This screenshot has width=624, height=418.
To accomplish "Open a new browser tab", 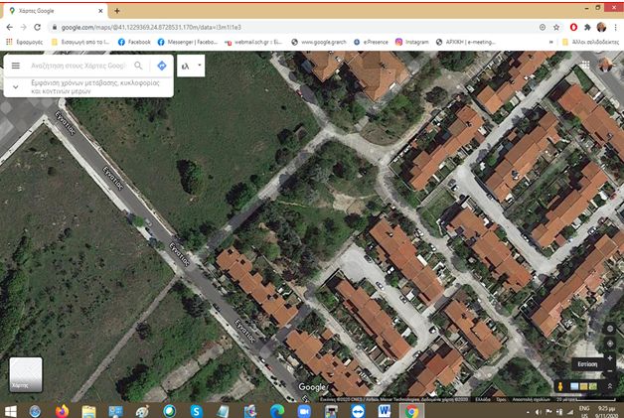I will pos(116,10).
